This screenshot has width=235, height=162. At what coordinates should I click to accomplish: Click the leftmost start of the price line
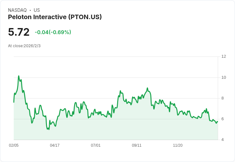coord(14,102)
